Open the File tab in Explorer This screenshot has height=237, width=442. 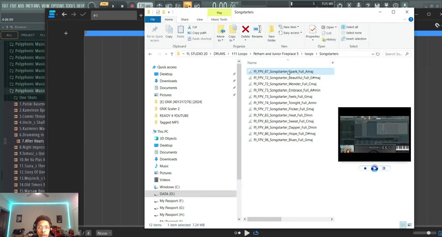pyautogui.click(x=153, y=20)
